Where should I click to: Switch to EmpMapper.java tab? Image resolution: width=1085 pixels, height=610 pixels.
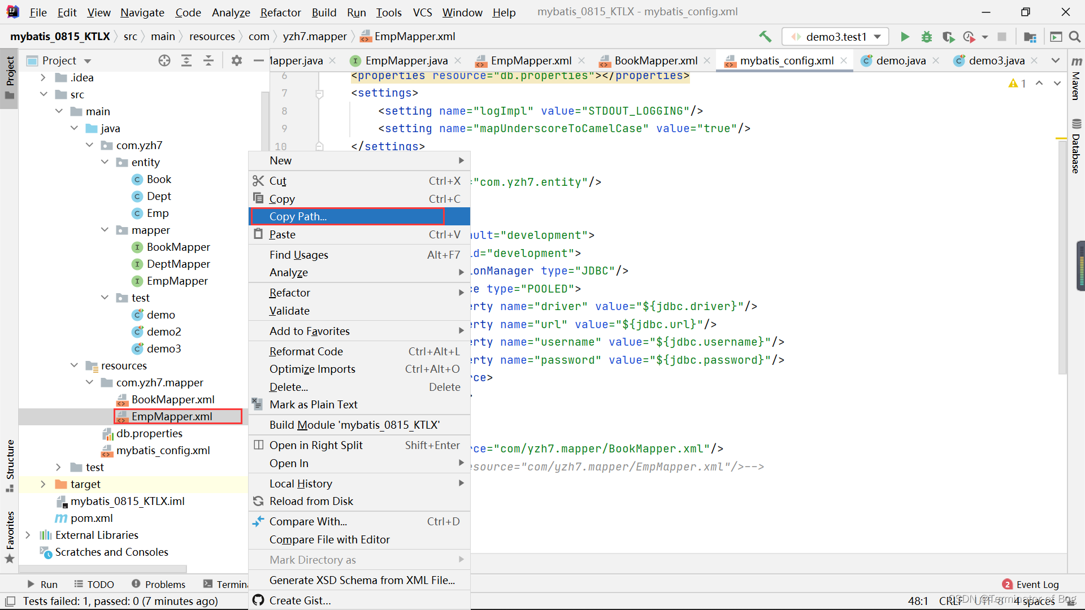point(406,60)
